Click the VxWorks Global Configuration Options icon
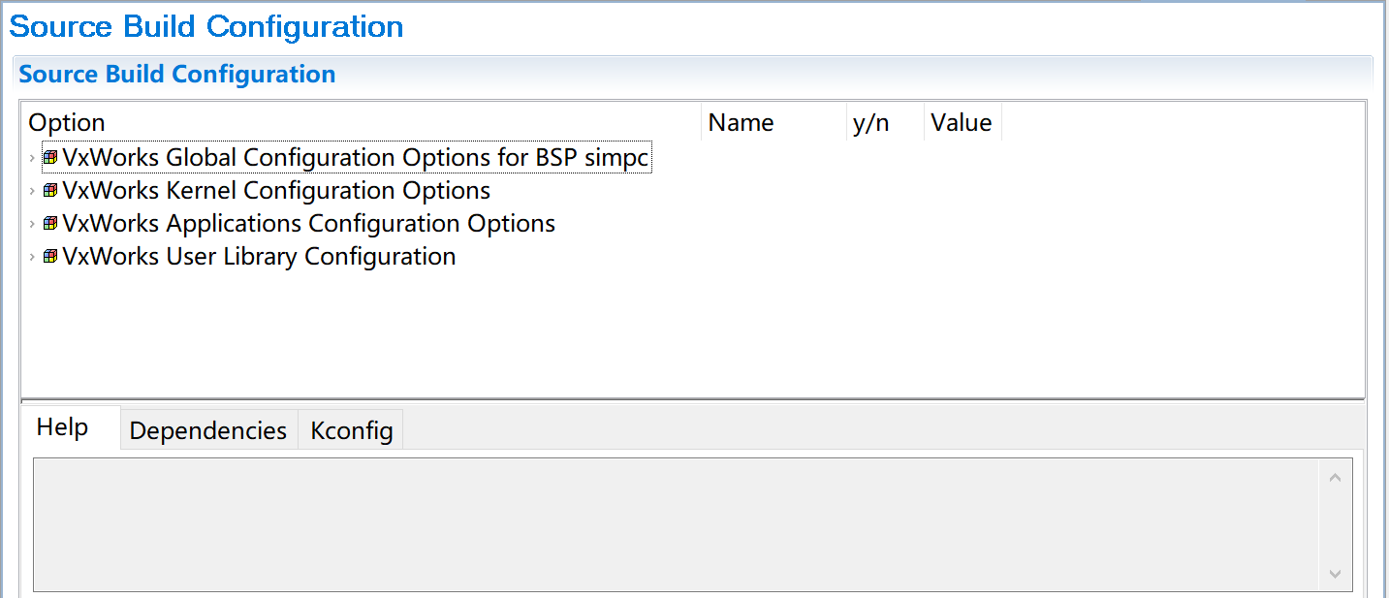Viewport: 1389px width, 598px height. tap(50, 157)
